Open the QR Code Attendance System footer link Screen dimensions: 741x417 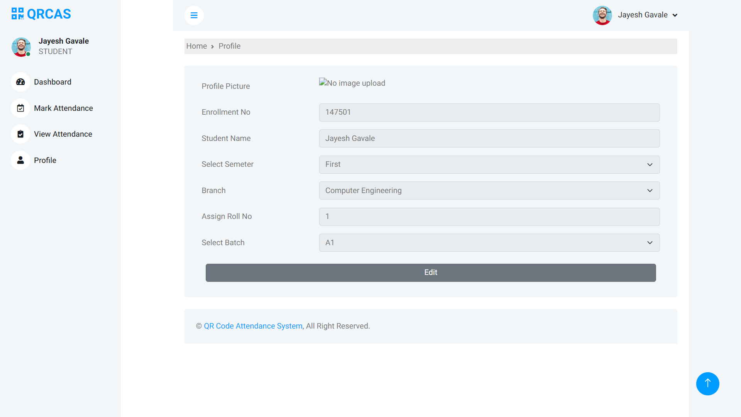[253, 326]
